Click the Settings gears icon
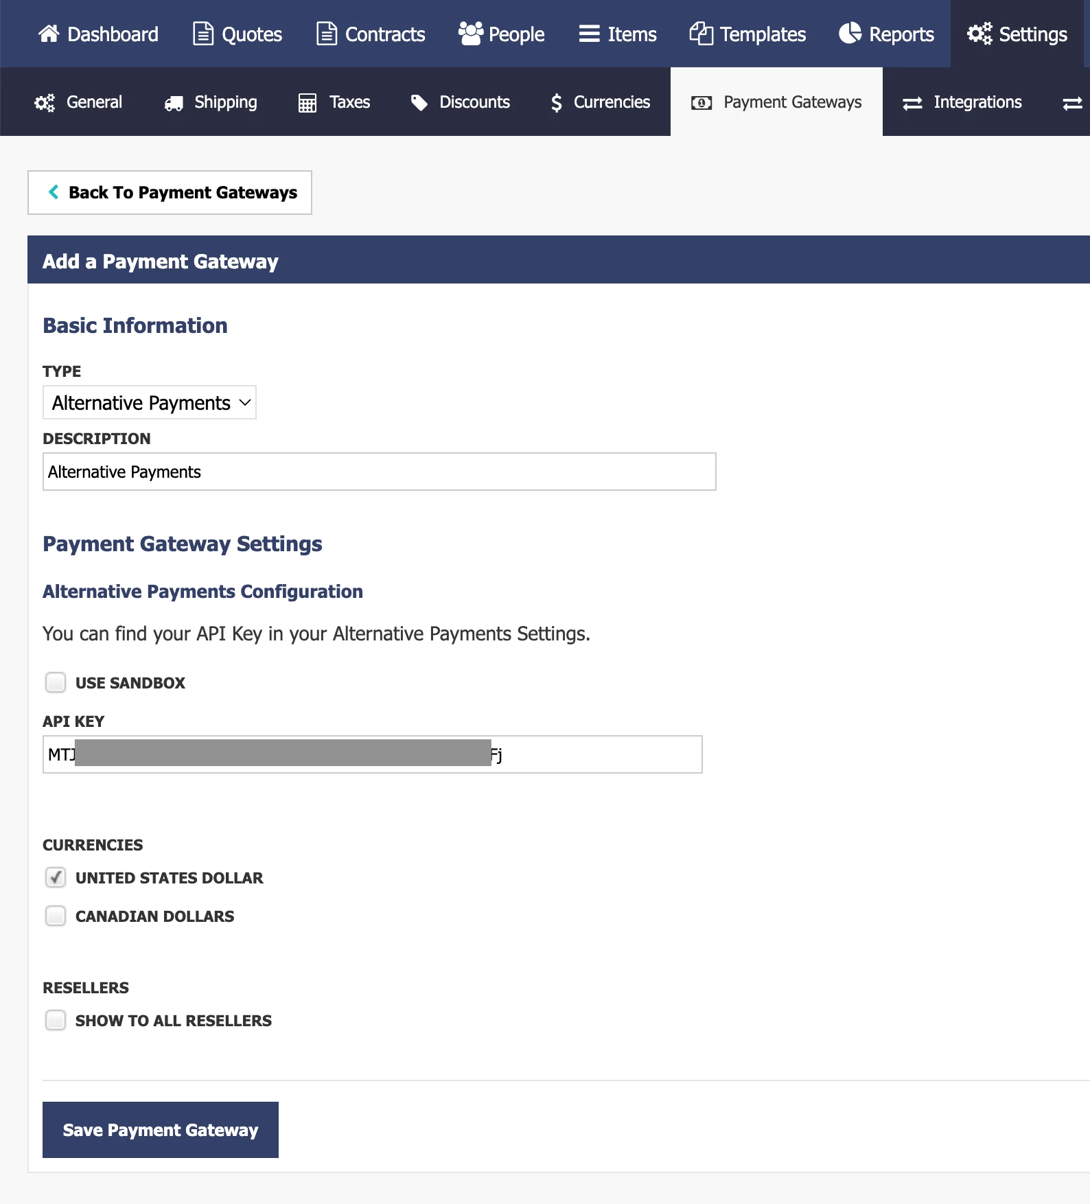 pos(979,33)
